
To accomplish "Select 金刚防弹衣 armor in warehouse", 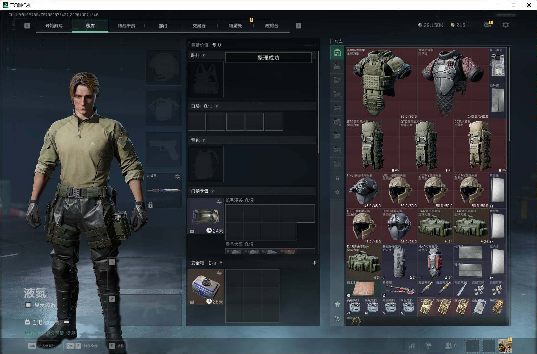I will point(453,83).
